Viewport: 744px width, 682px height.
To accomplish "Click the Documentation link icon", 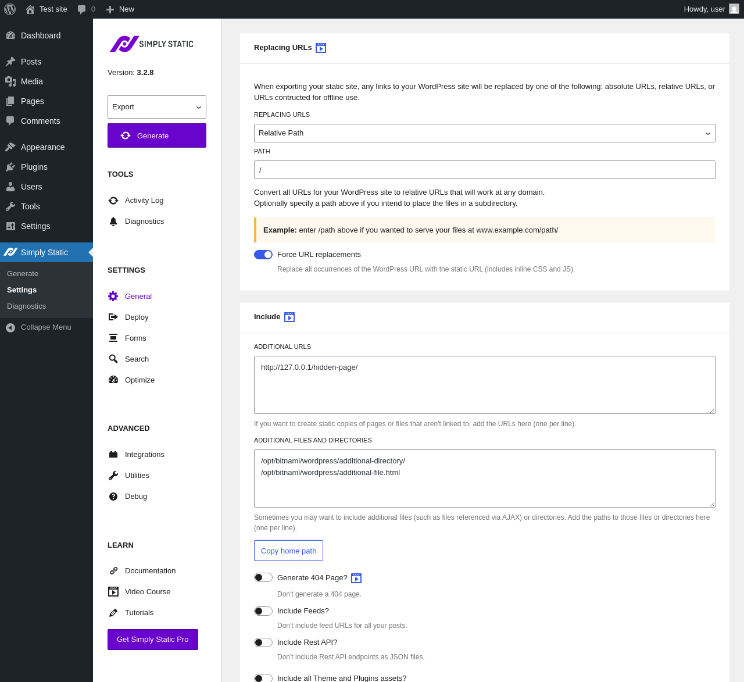I will [113, 571].
